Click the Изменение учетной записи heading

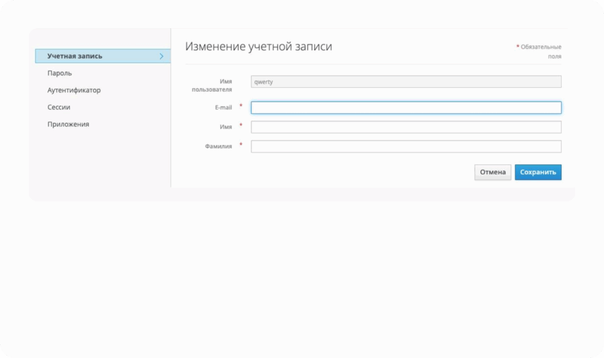[x=258, y=47]
